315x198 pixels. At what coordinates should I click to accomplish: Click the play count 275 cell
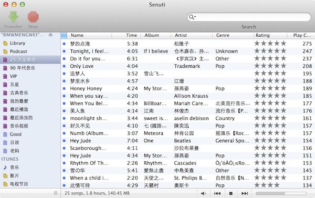pos(307,44)
